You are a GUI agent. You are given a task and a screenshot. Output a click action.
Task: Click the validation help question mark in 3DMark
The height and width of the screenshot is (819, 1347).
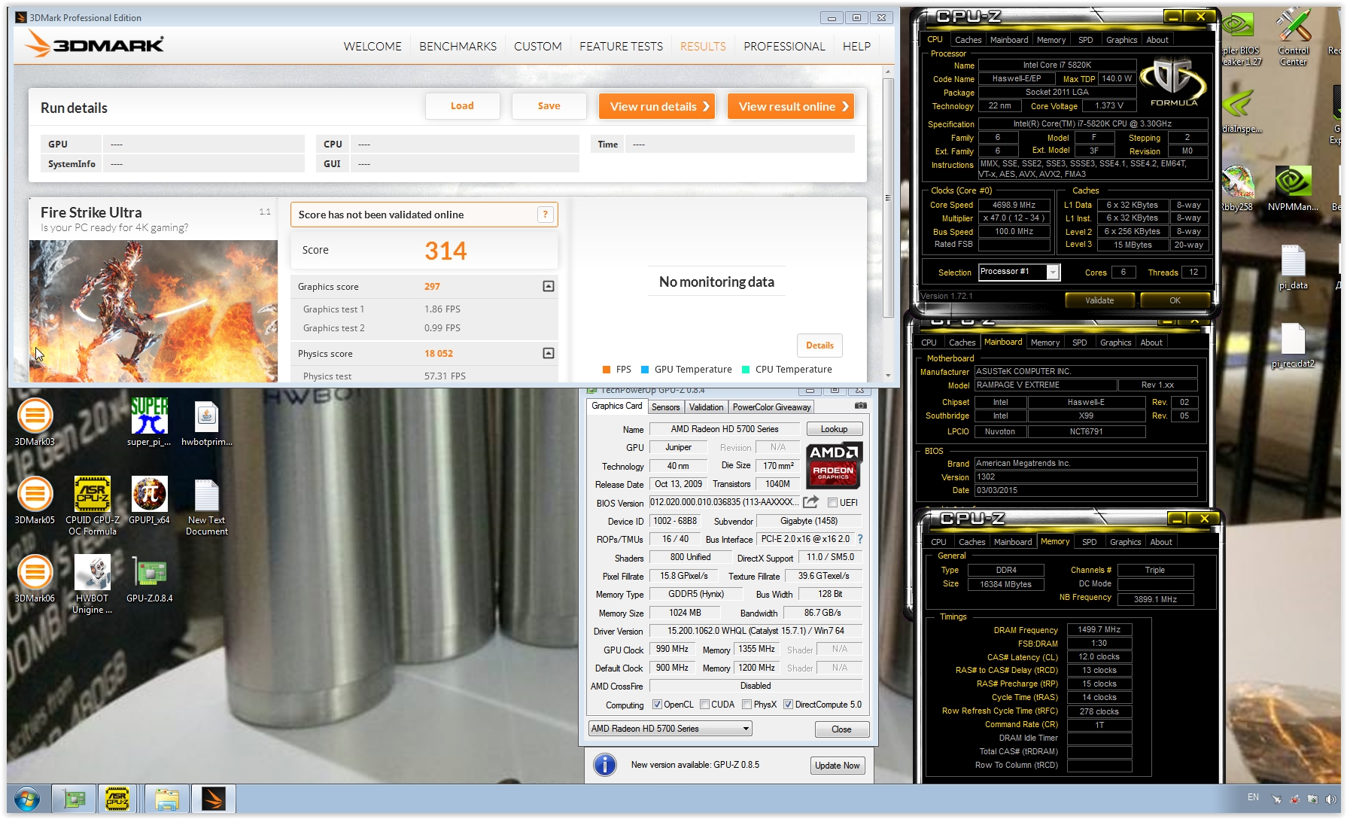[x=546, y=215]
